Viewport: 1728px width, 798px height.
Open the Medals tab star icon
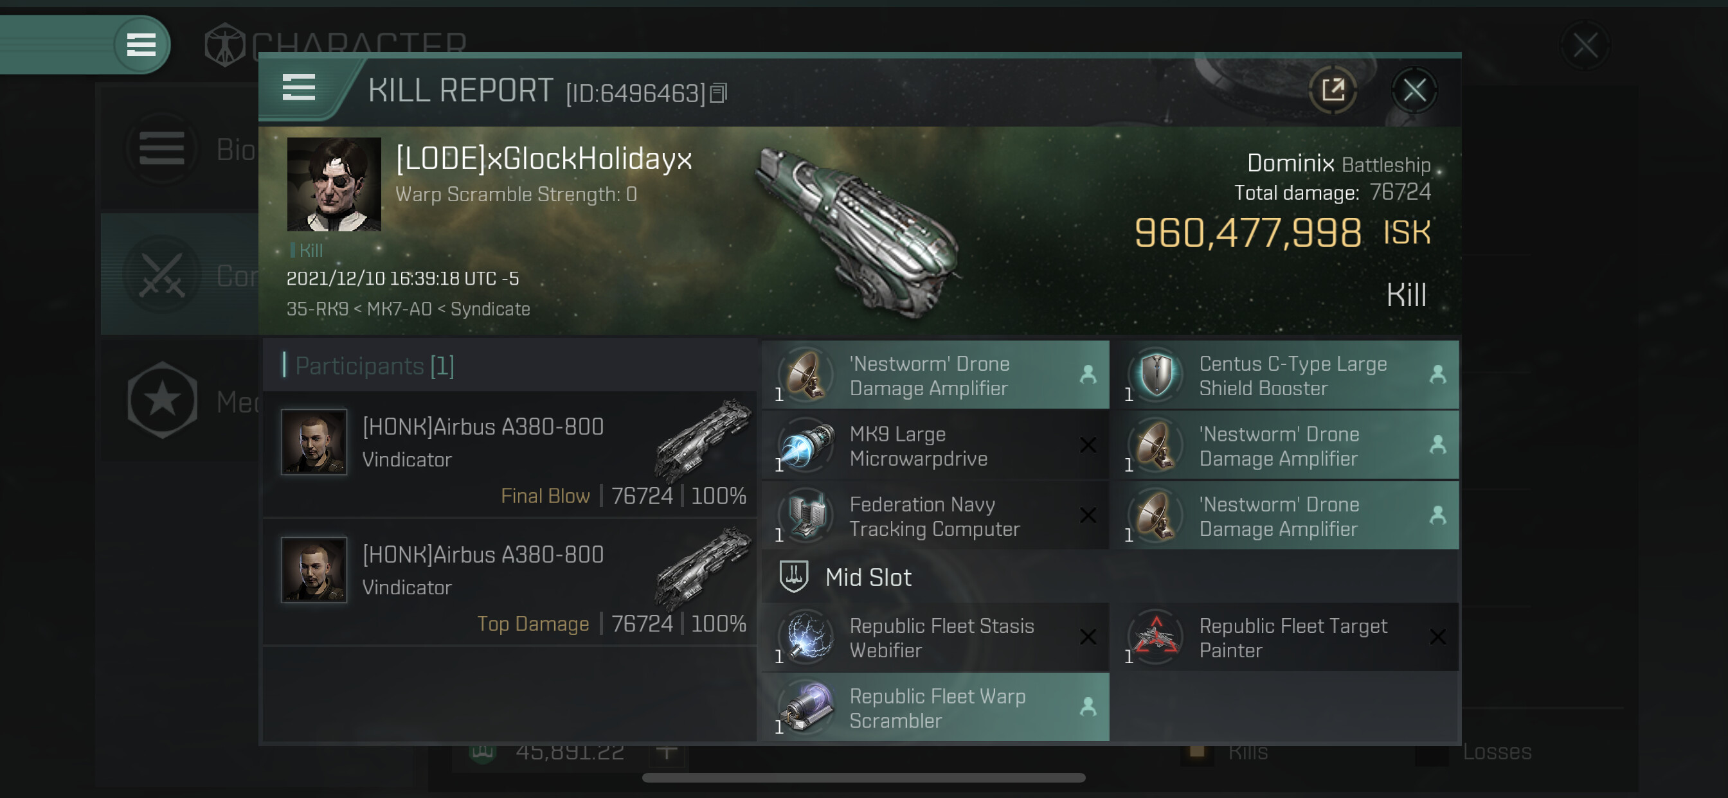point(163,400)
